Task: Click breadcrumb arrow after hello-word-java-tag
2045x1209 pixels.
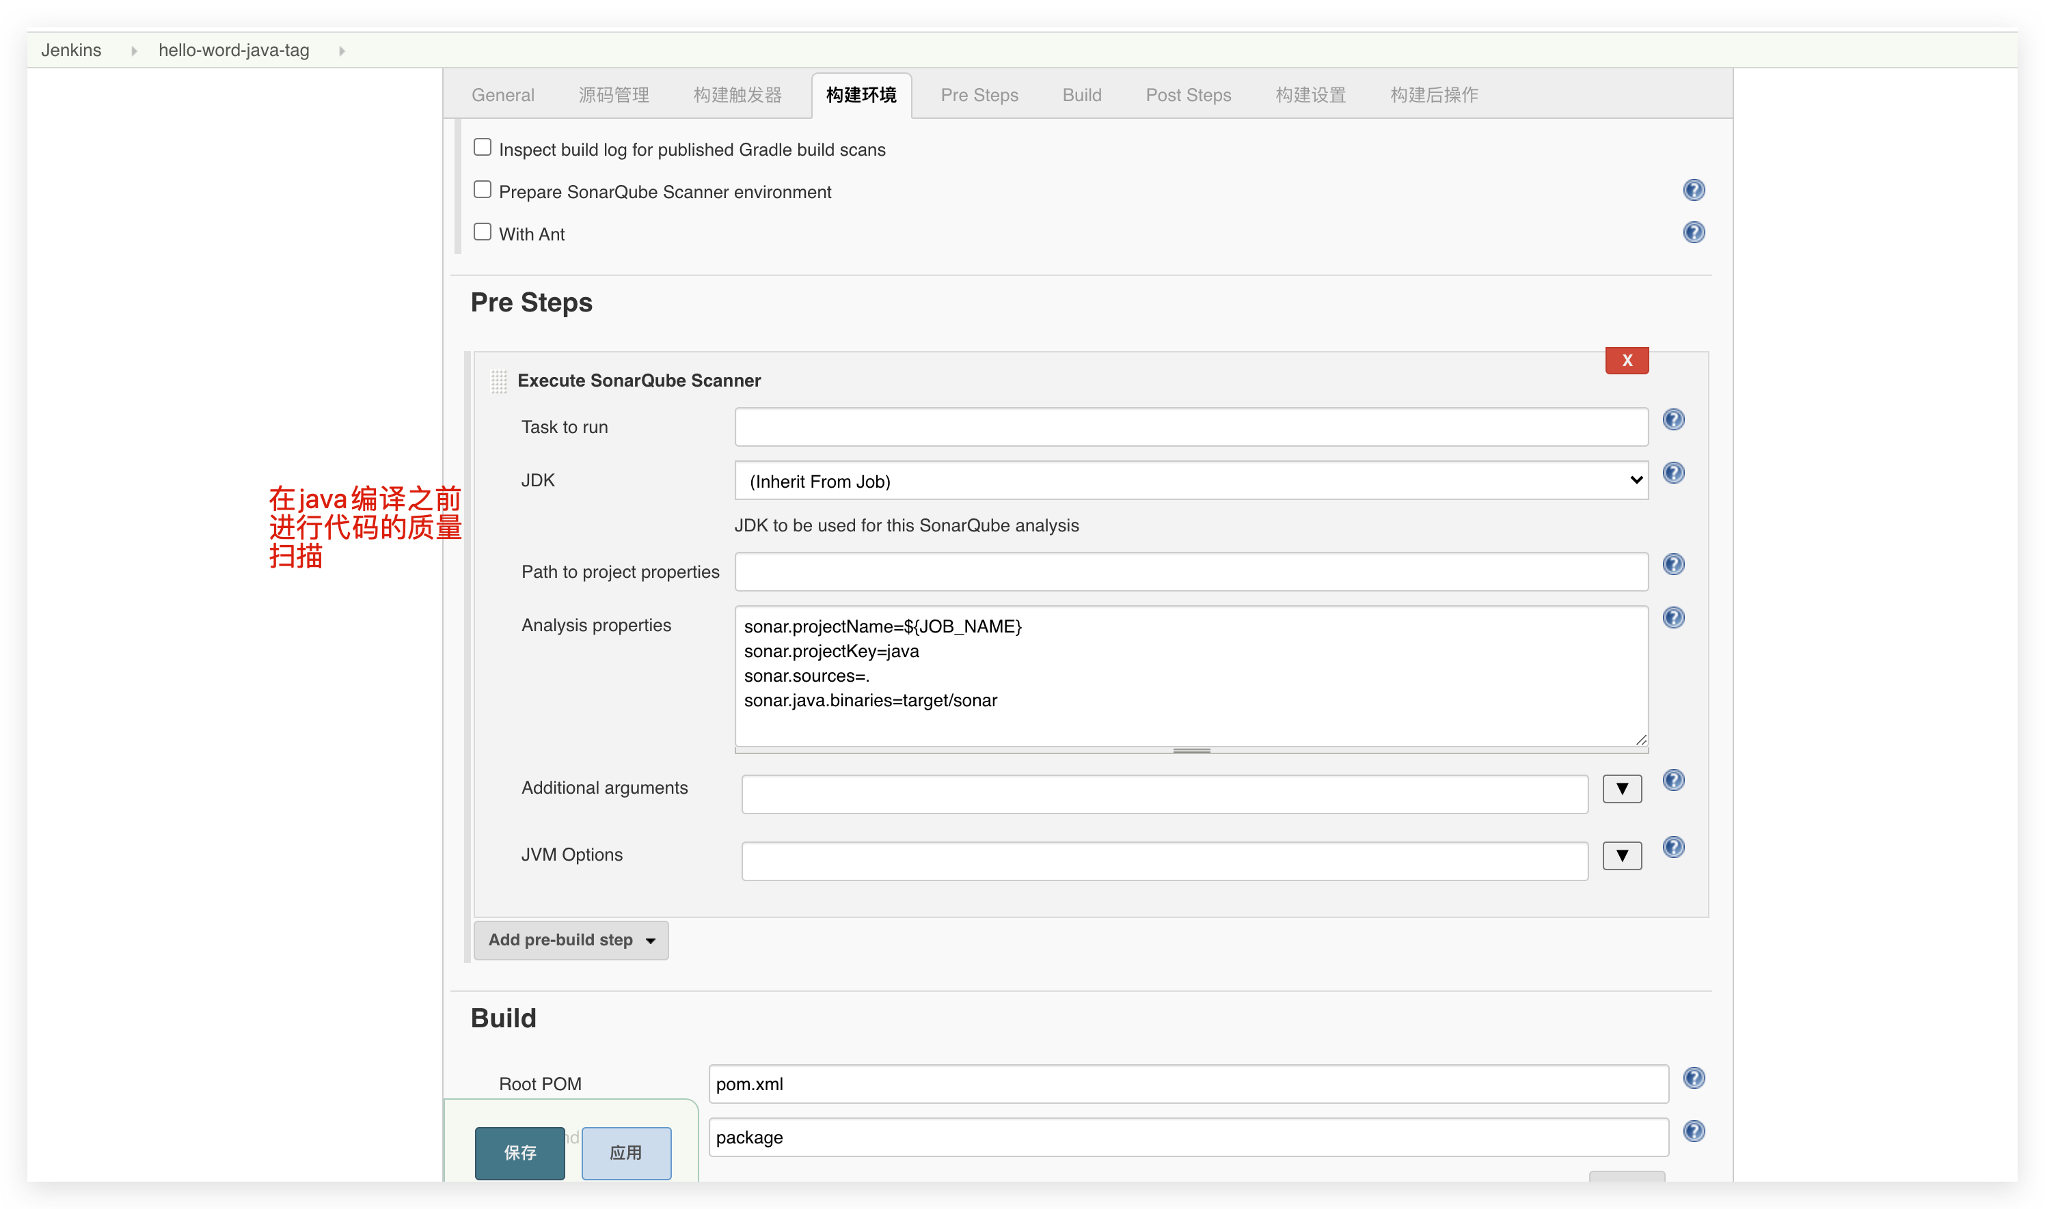Action: coord(342,51)
